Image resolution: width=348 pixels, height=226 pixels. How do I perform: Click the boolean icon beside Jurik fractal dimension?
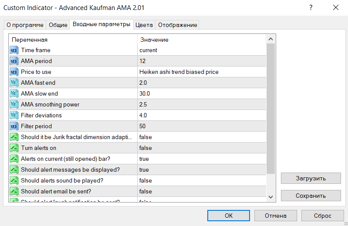pos(14,137)
